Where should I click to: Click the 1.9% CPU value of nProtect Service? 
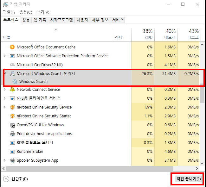(148, 107)
